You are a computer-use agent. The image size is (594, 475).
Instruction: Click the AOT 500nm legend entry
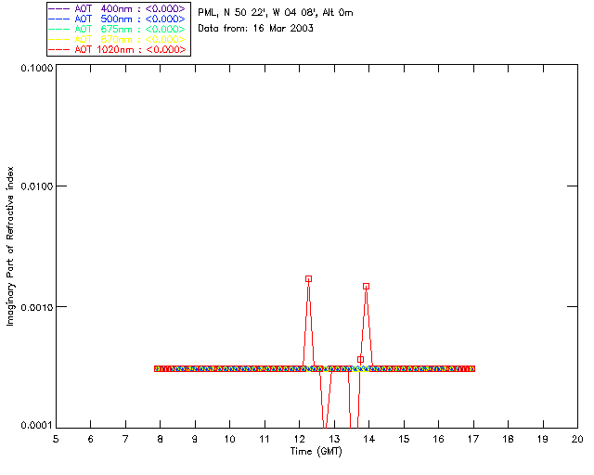117,19
